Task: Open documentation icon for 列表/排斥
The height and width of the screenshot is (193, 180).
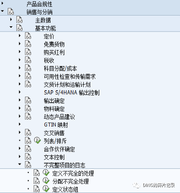Action: 28,141
